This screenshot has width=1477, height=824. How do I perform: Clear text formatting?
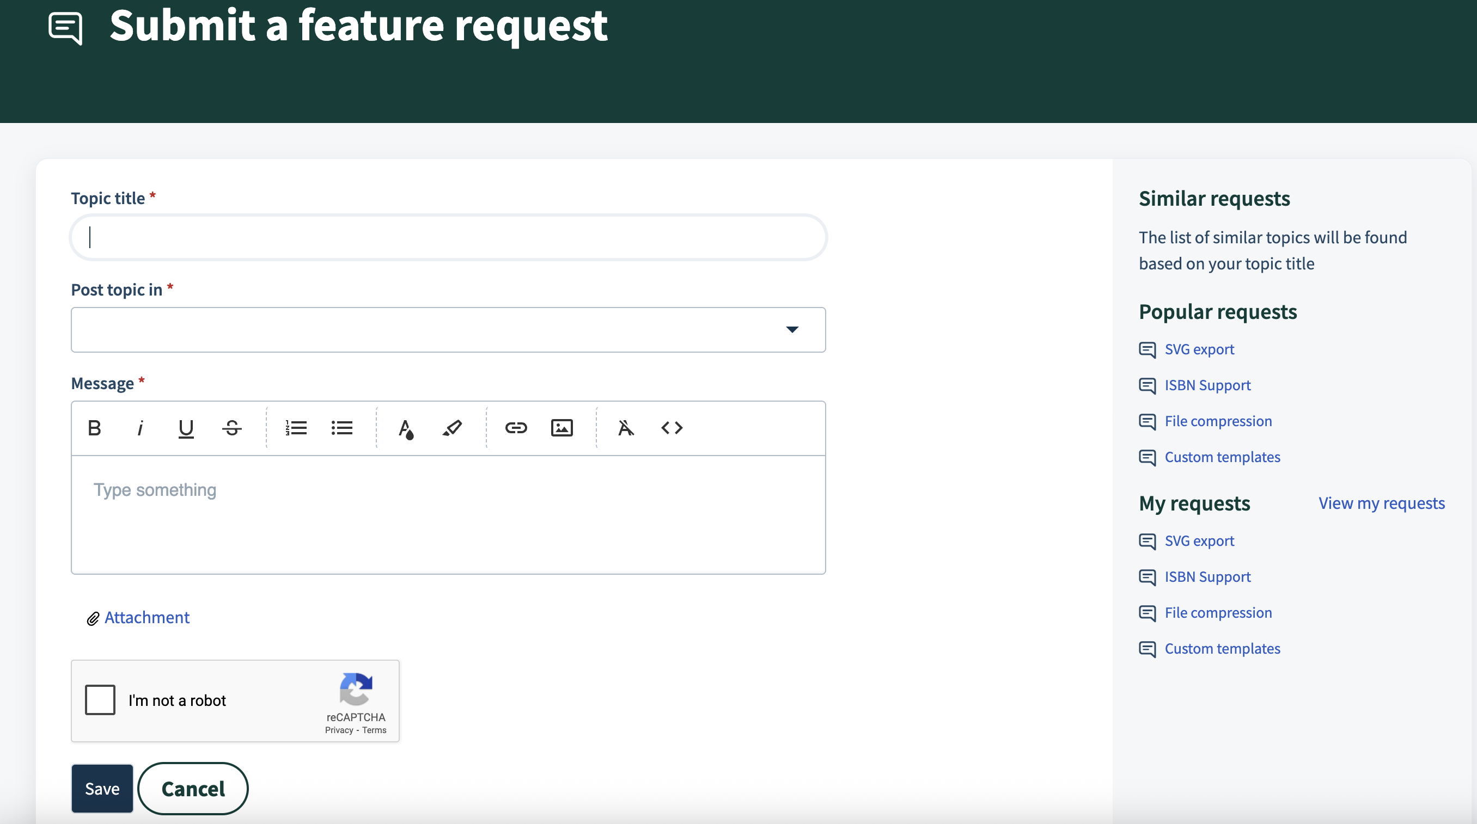626,428
